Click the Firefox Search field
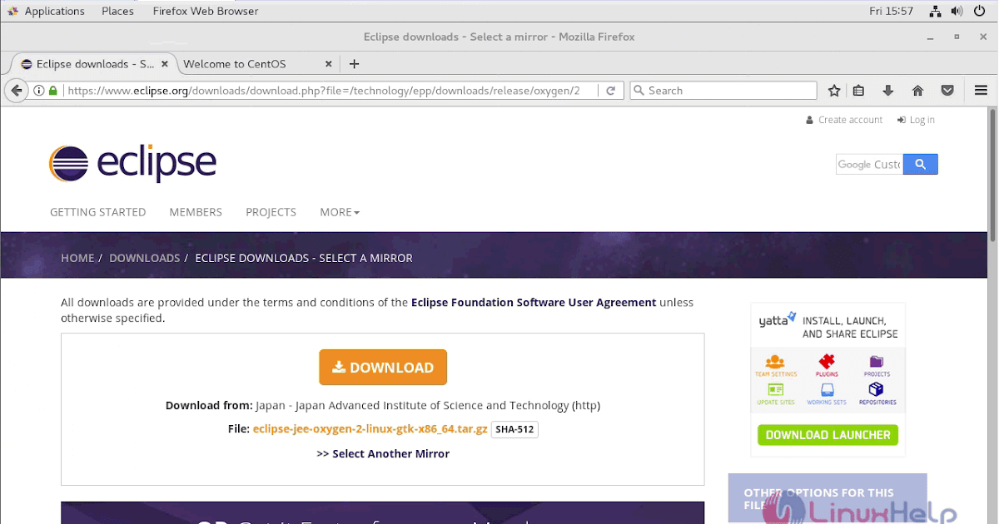 pyautogui.click(x=723, y=91)
